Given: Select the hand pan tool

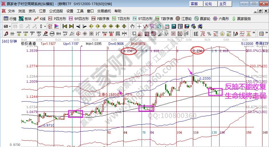Looking at the screenshot, I should [x=132, y=26].
